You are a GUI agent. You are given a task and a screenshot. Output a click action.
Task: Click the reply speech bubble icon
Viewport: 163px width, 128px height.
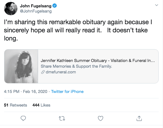click(x=23, y=118)
